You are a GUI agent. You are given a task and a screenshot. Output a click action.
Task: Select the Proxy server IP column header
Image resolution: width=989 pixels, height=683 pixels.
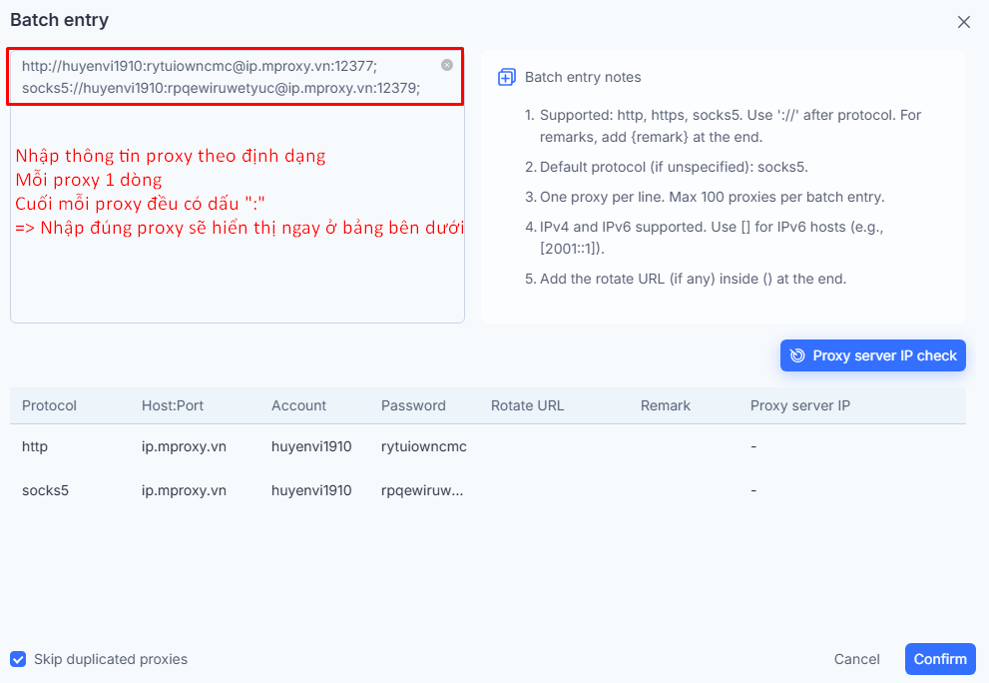pyautogui.click(x=799, y=405)
